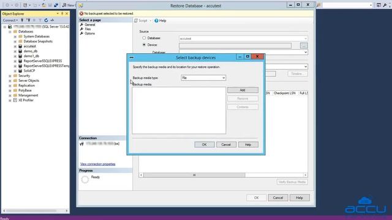Click Connect Object Explorer plug icon
This screenshot has width=392, height=220.
pos(22,20)
